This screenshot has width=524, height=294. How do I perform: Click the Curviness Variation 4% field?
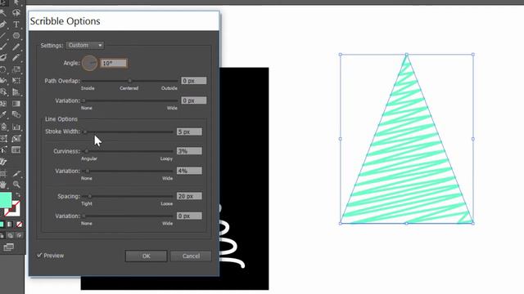pyautogui.click(x=189, y=171)
